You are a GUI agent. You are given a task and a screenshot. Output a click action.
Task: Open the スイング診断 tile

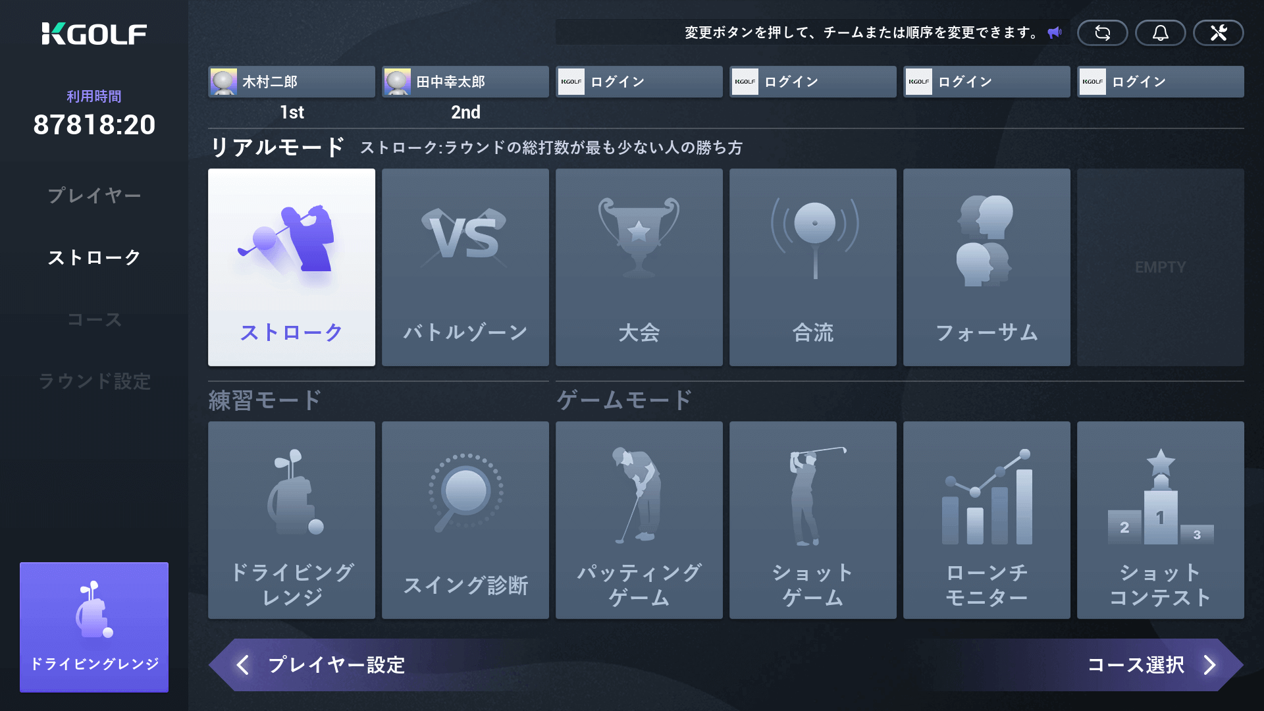click(465, 520)
